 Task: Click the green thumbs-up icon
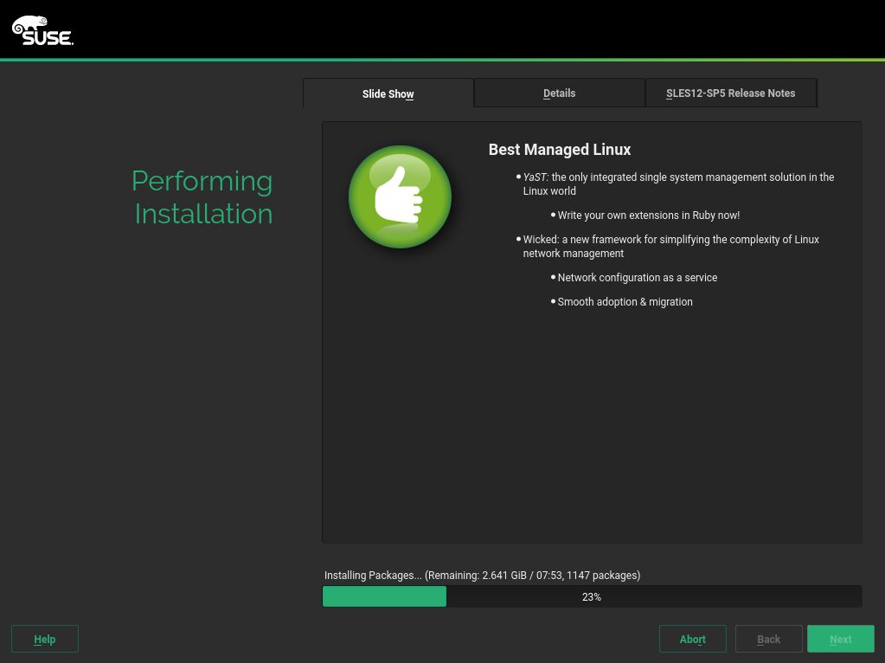[400, 196]
